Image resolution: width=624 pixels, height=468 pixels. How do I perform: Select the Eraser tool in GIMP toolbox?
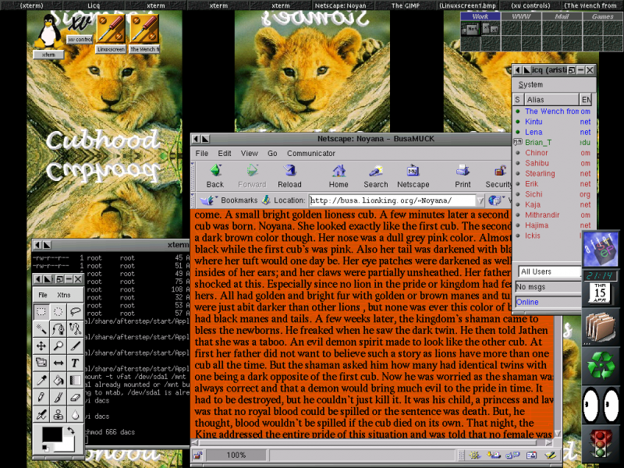pyautogui.click(x=75, y=396)
